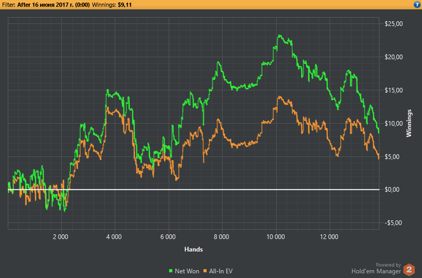Screen dimensions: 422x278
Task: Select the All-In EV legend label
Action: (221, 271)
